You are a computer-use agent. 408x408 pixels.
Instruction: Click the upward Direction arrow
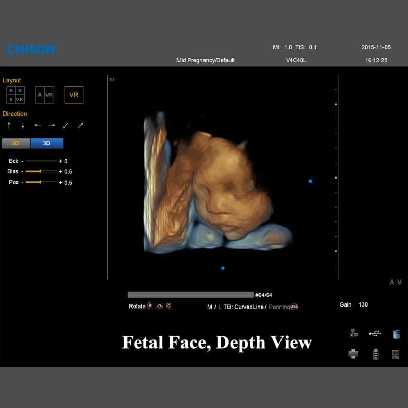pos(9,125)
